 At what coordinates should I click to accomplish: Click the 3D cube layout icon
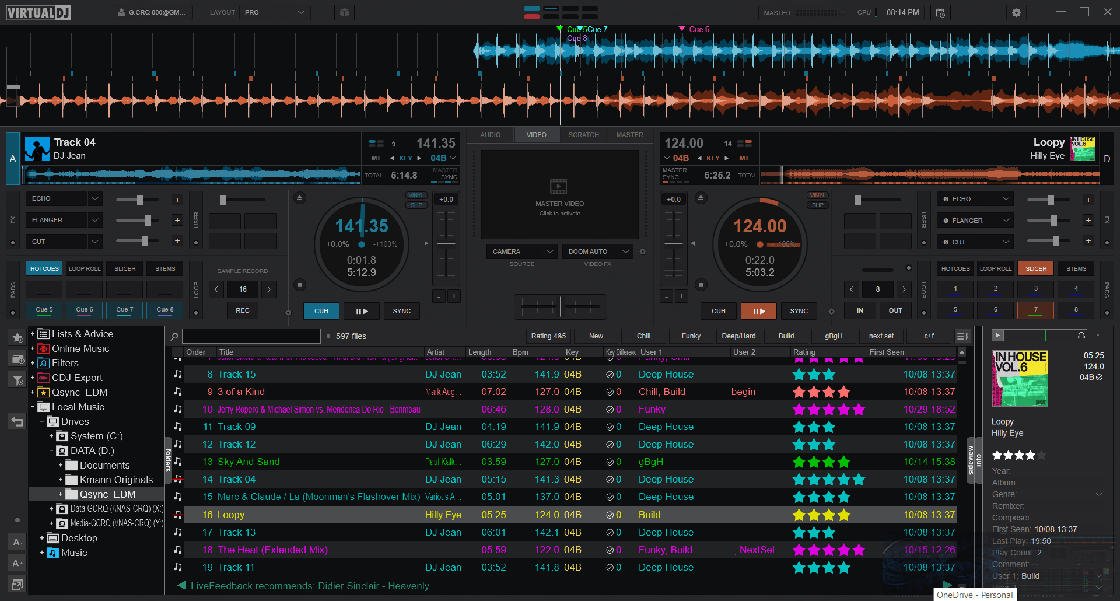[x=345, y=12]
